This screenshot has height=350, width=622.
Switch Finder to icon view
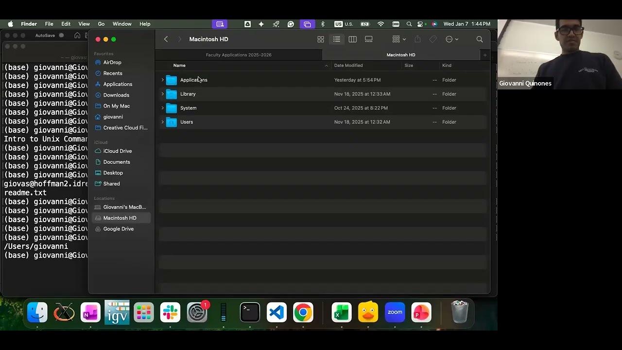tap(321, 39)
